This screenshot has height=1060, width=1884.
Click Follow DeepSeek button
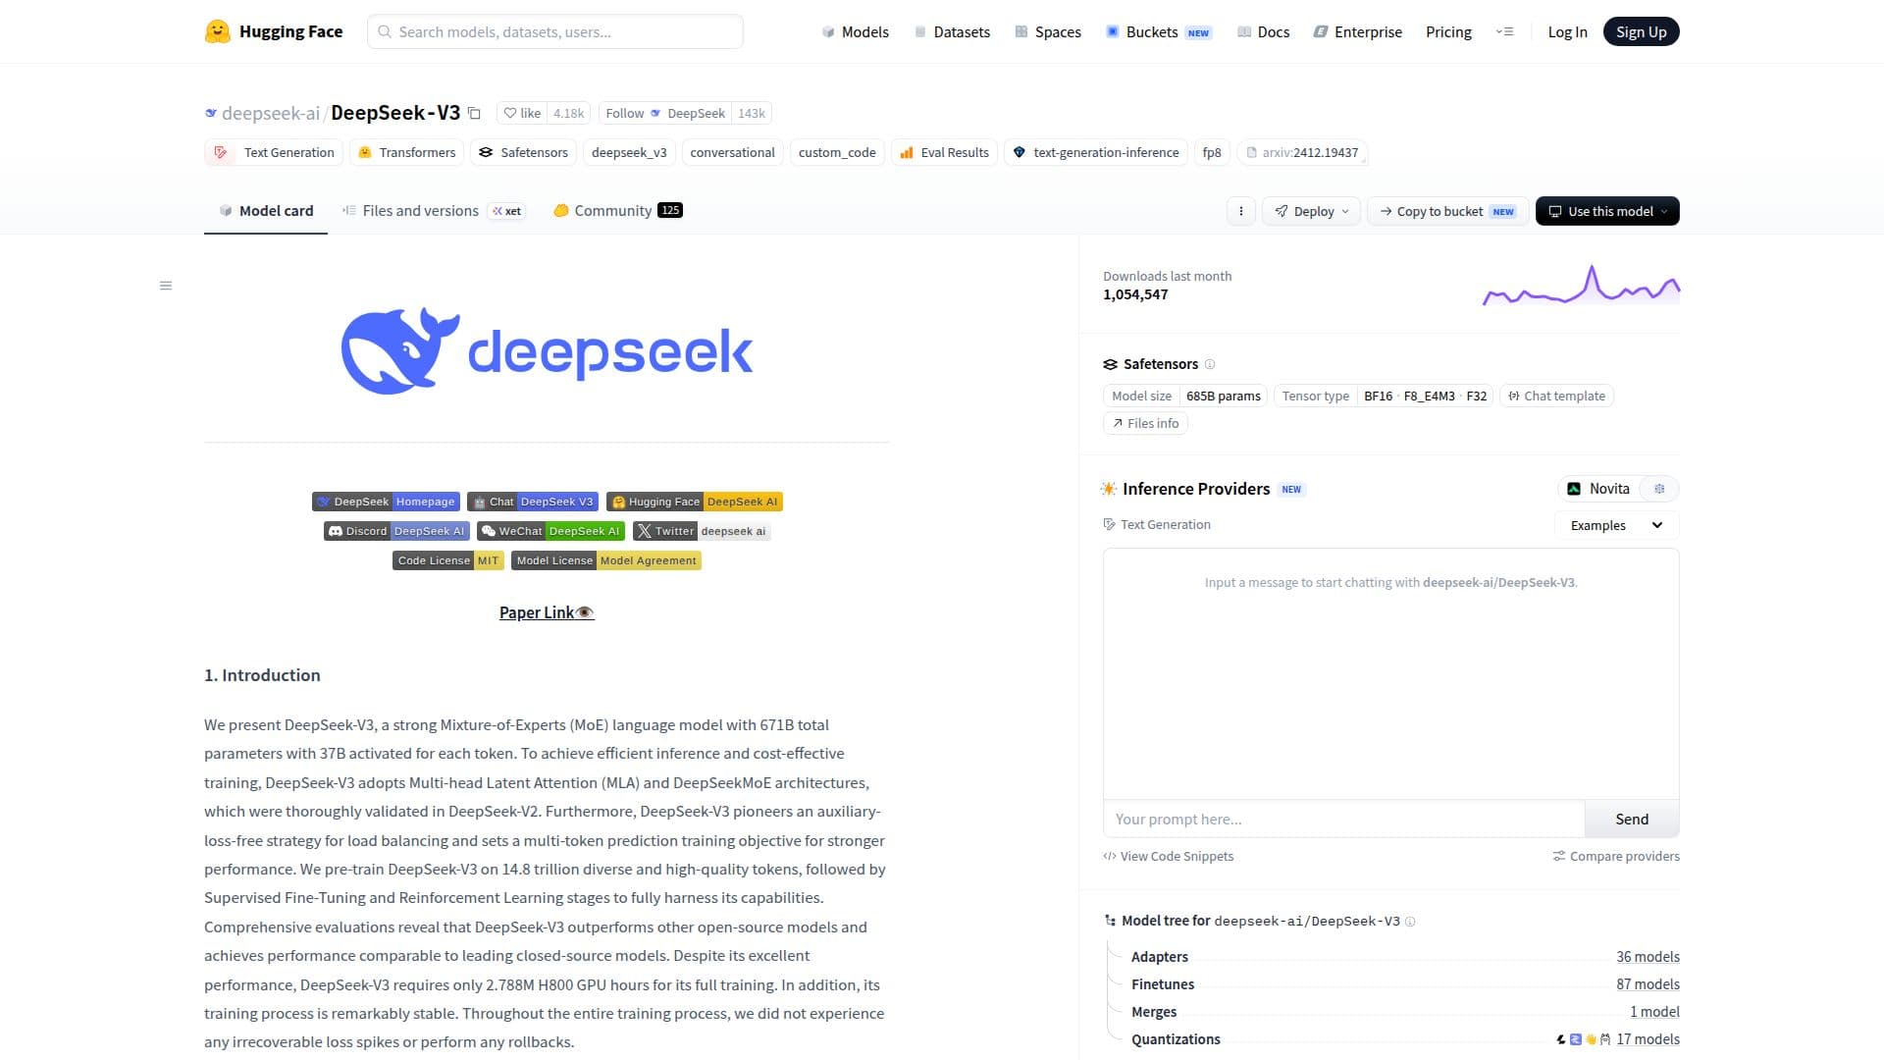click(665, 113)
